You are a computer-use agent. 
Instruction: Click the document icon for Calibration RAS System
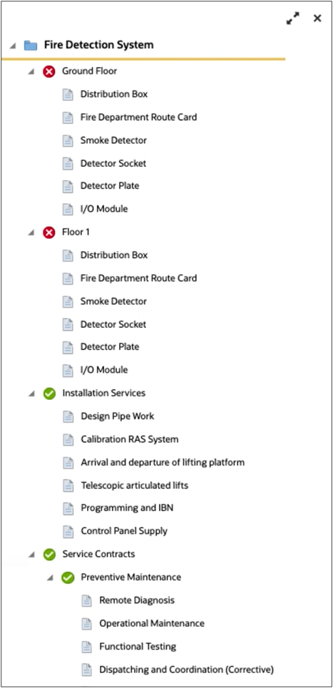68,440
